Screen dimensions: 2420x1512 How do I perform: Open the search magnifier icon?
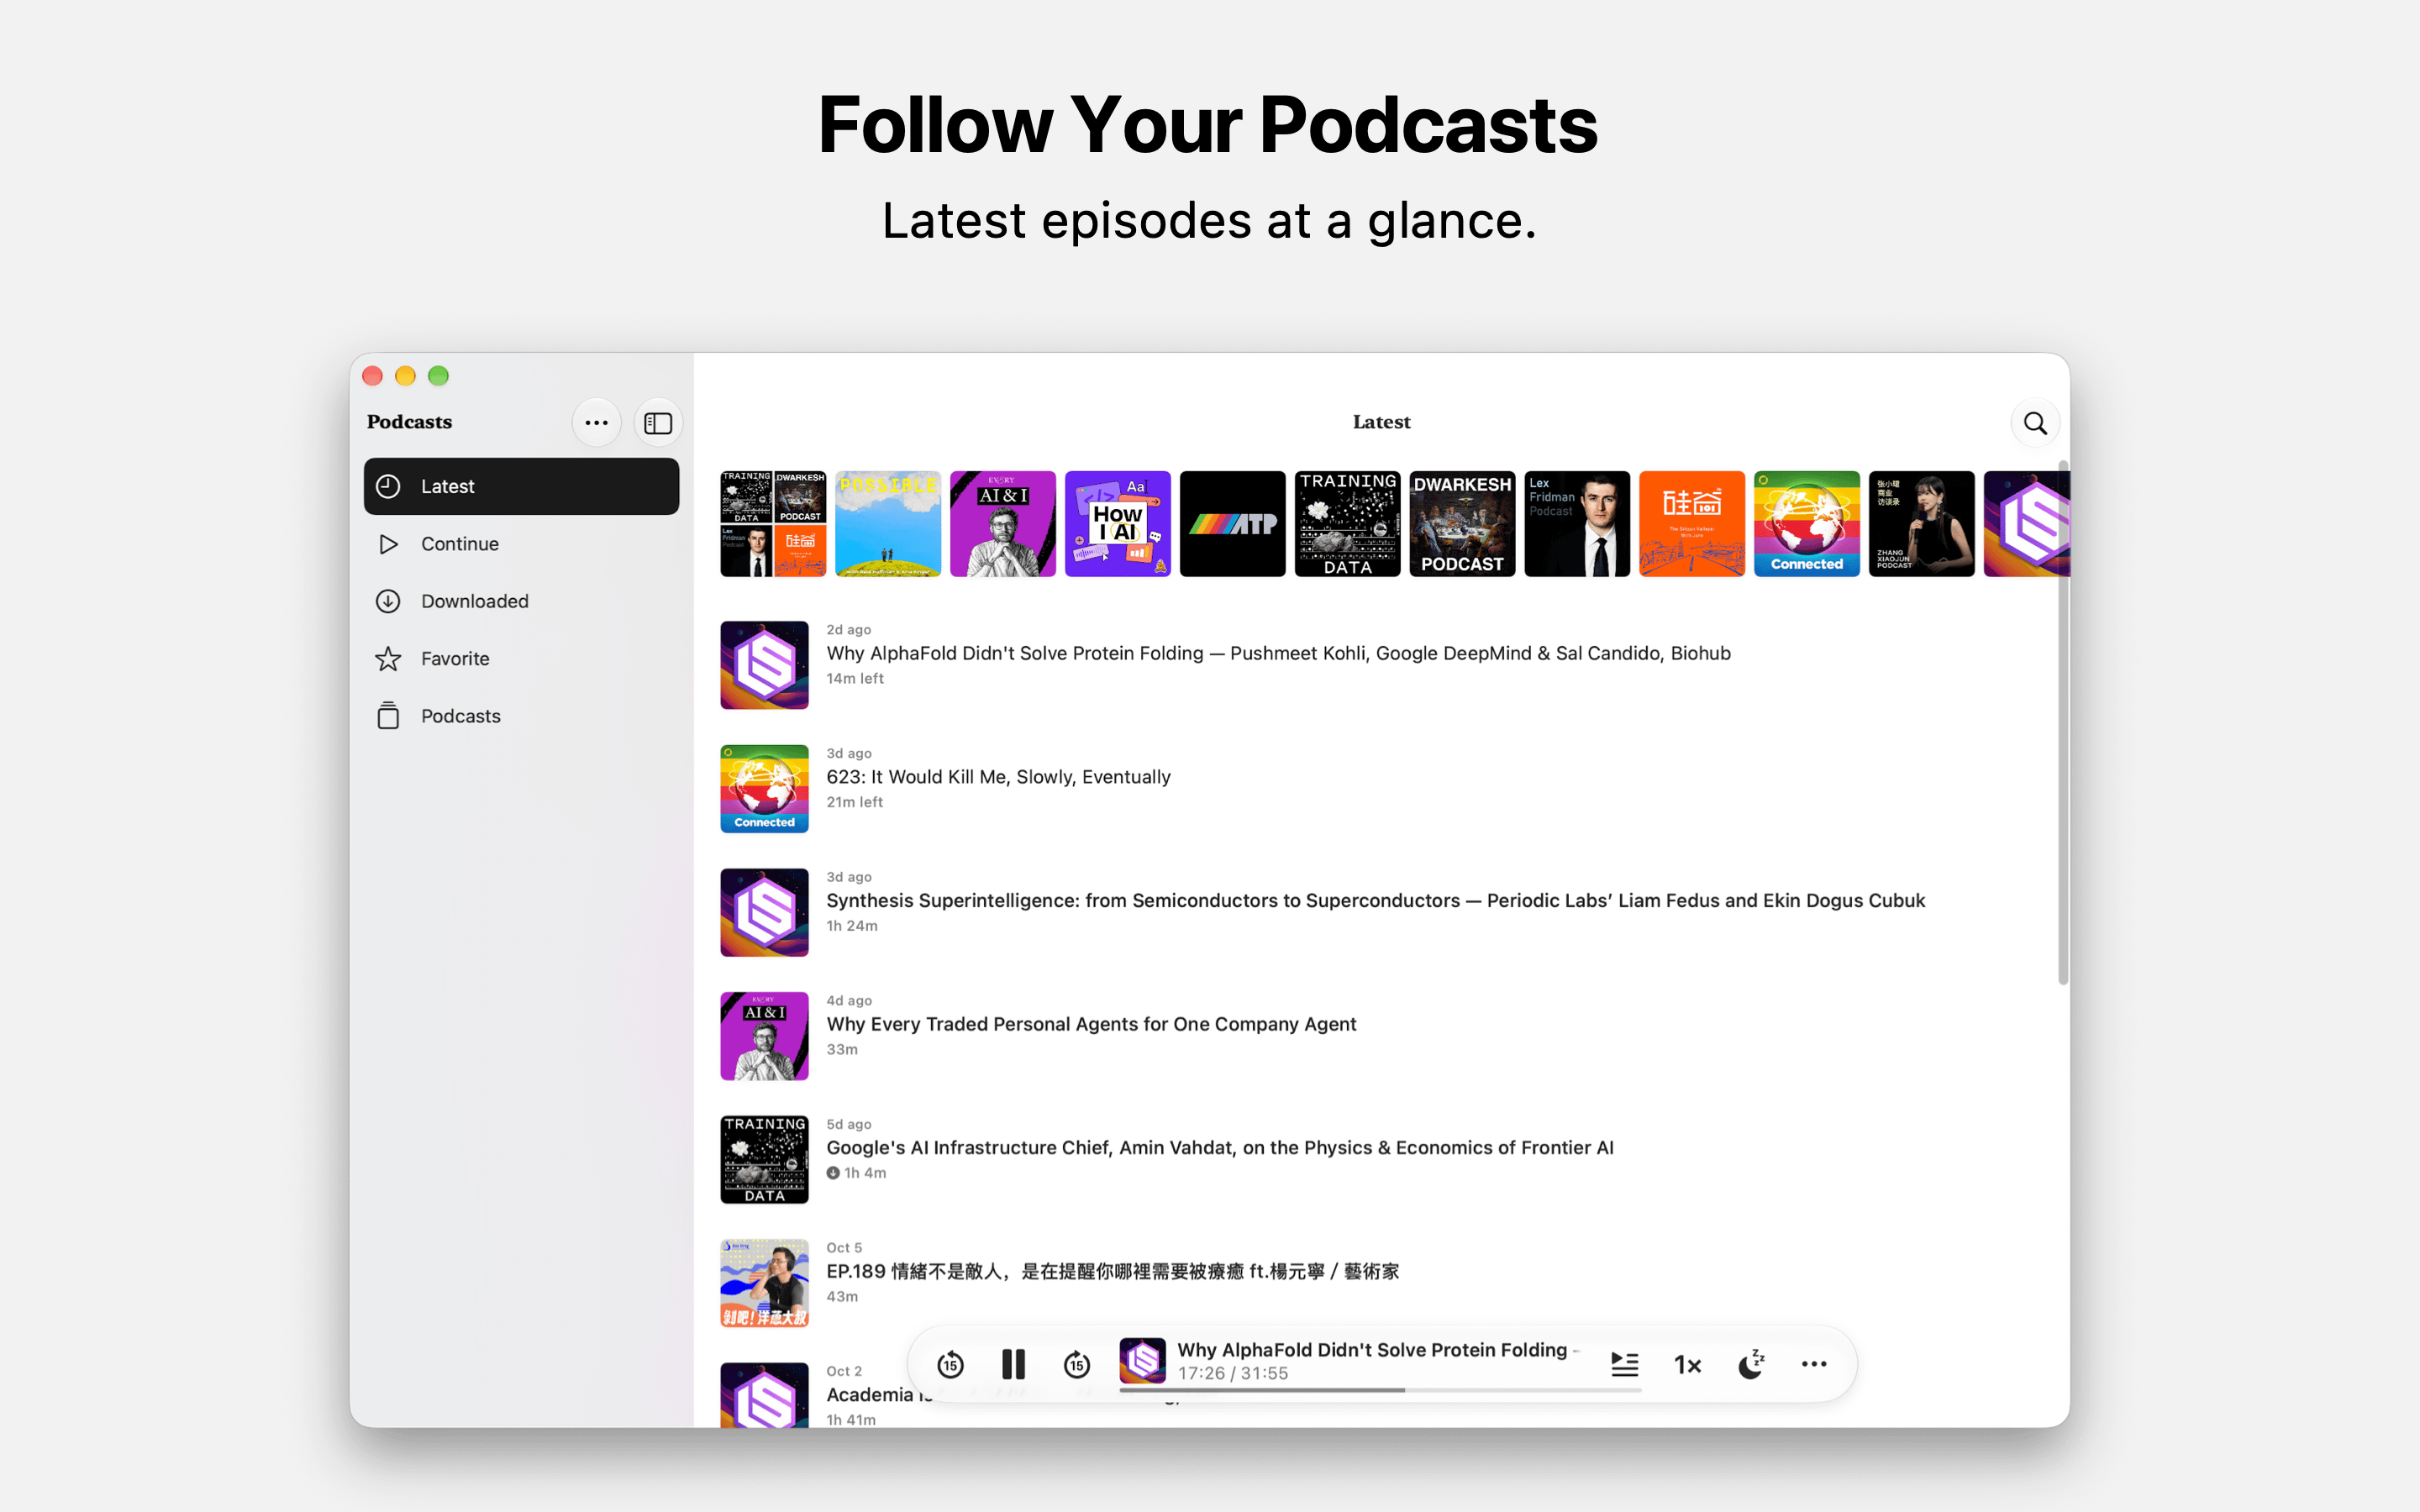point(2035,423)
